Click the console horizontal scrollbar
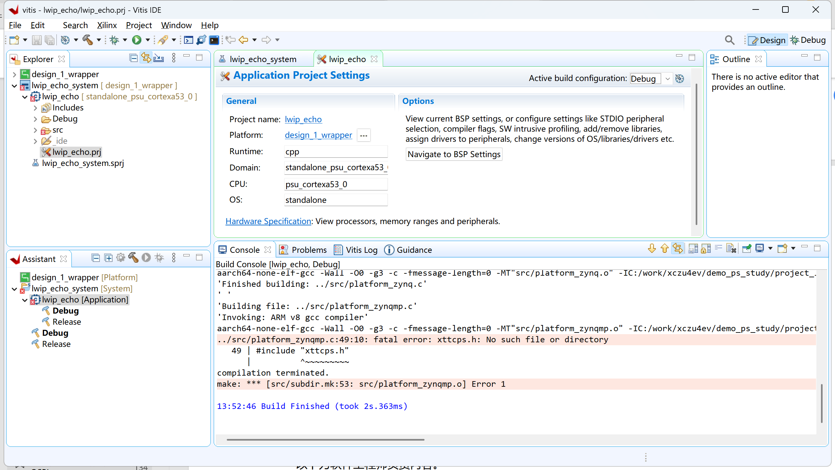This screenshot has height=470, width=835. point(325,440)
